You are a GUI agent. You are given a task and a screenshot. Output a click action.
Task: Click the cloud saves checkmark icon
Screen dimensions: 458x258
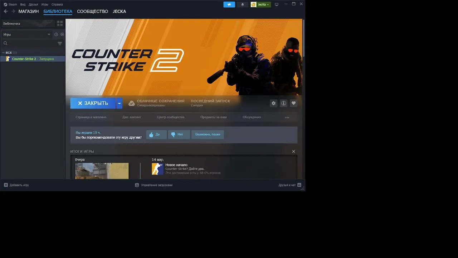pos(132,103)
